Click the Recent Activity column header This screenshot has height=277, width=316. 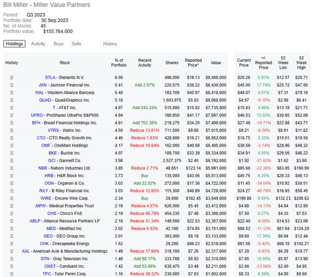145,63
